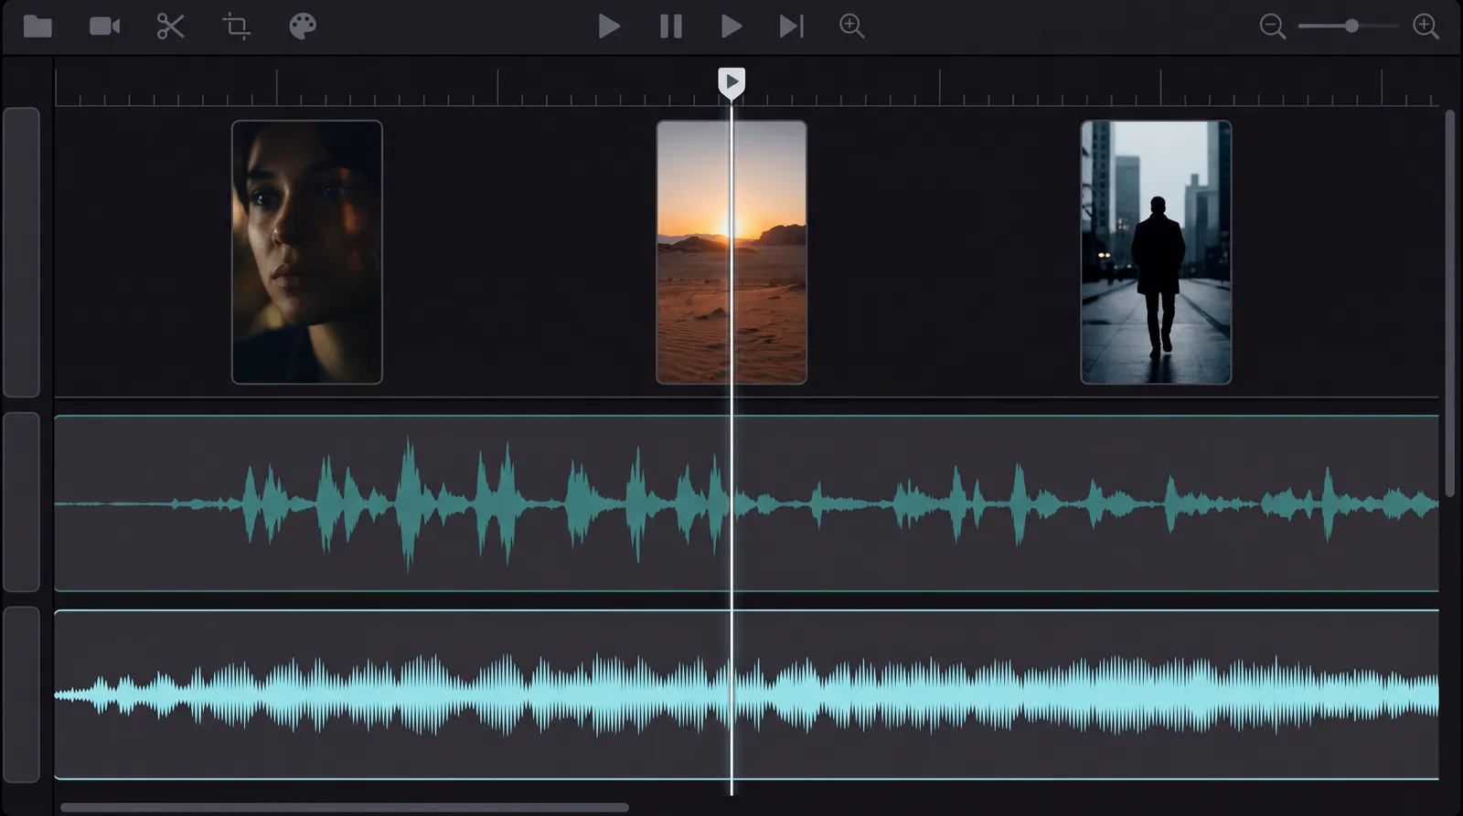Open the color palette tool
The width and height of the screenshot is (1463, 816).
[303, 26]
